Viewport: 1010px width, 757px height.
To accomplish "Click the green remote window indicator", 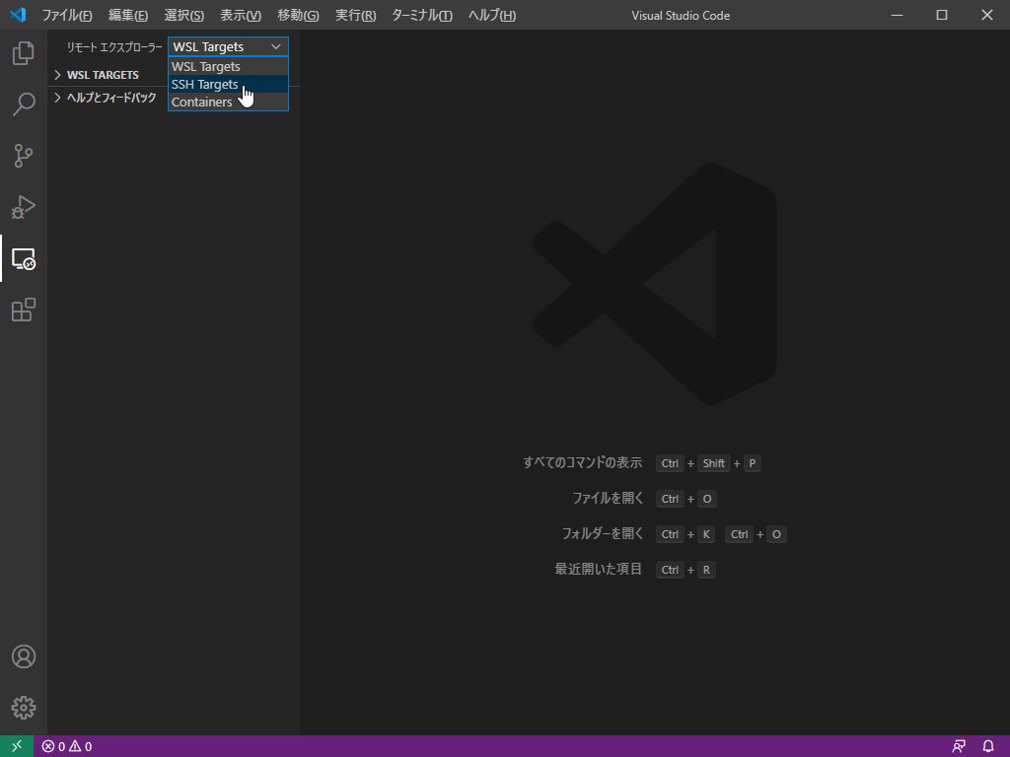I will [17, 746].
